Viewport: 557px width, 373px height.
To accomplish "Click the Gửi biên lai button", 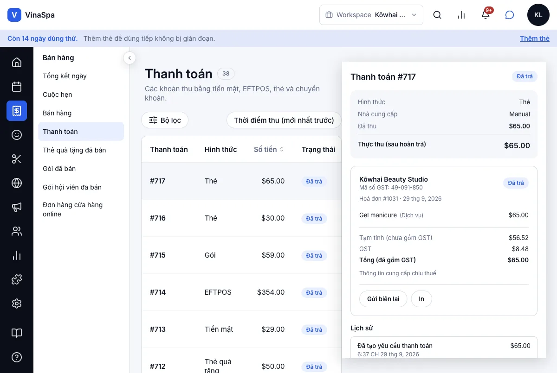I will point(383,299).
